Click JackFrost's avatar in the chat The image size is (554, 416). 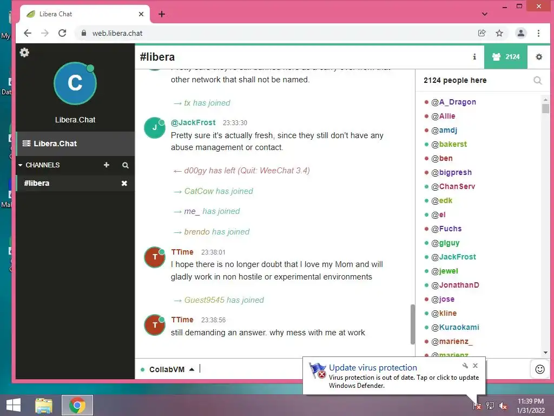154,128
